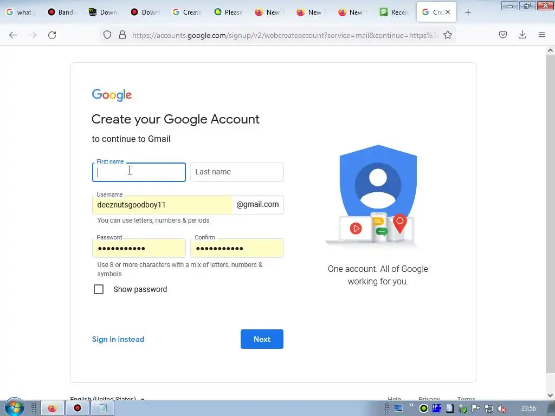Save page to Pocket
The height and width of the screenshot is (416, 555).
(x=503, y=35)
